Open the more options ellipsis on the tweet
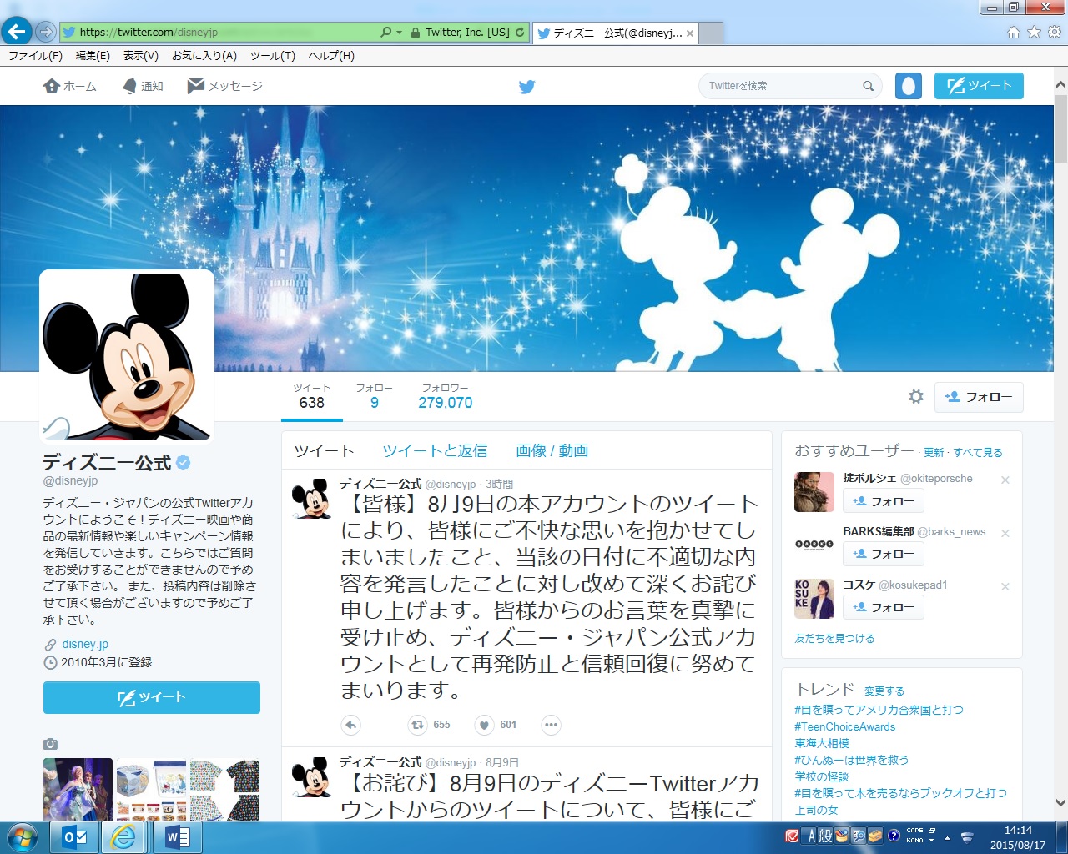 coord(551,725)
